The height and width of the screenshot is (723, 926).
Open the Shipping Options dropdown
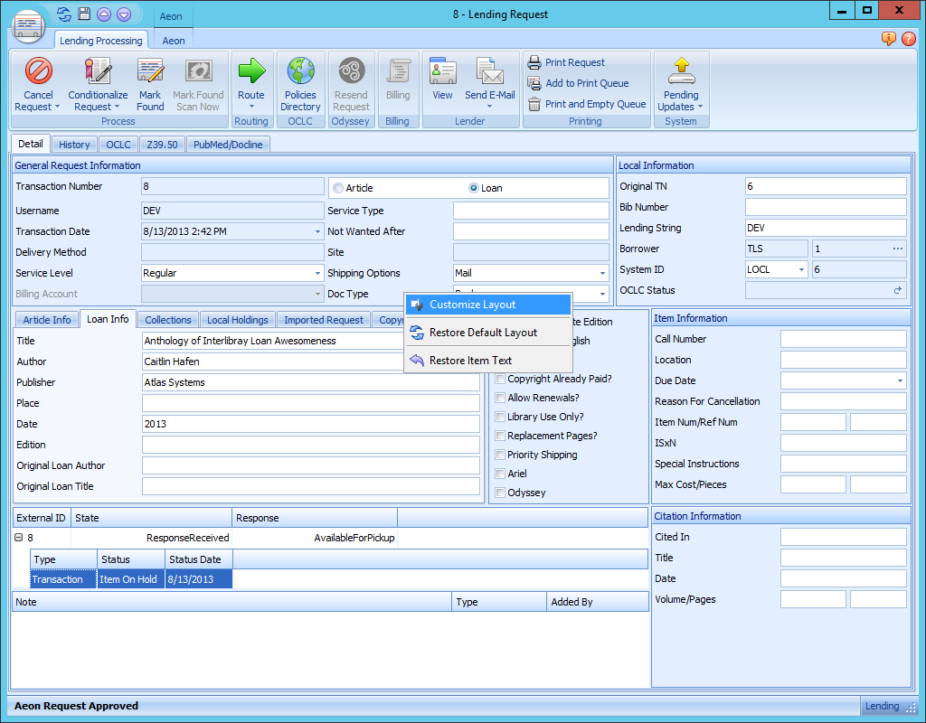[602, 273]
